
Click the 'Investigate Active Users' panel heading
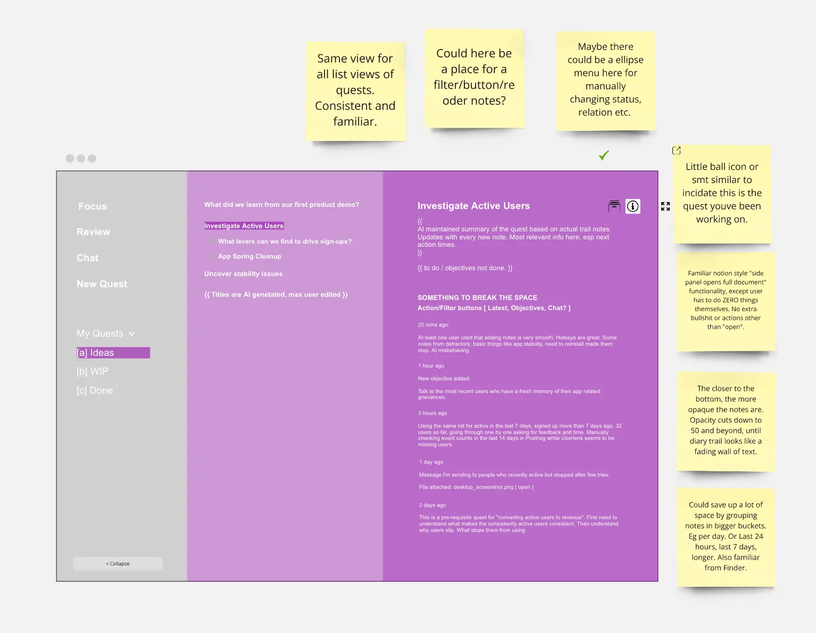coord(473,206)
